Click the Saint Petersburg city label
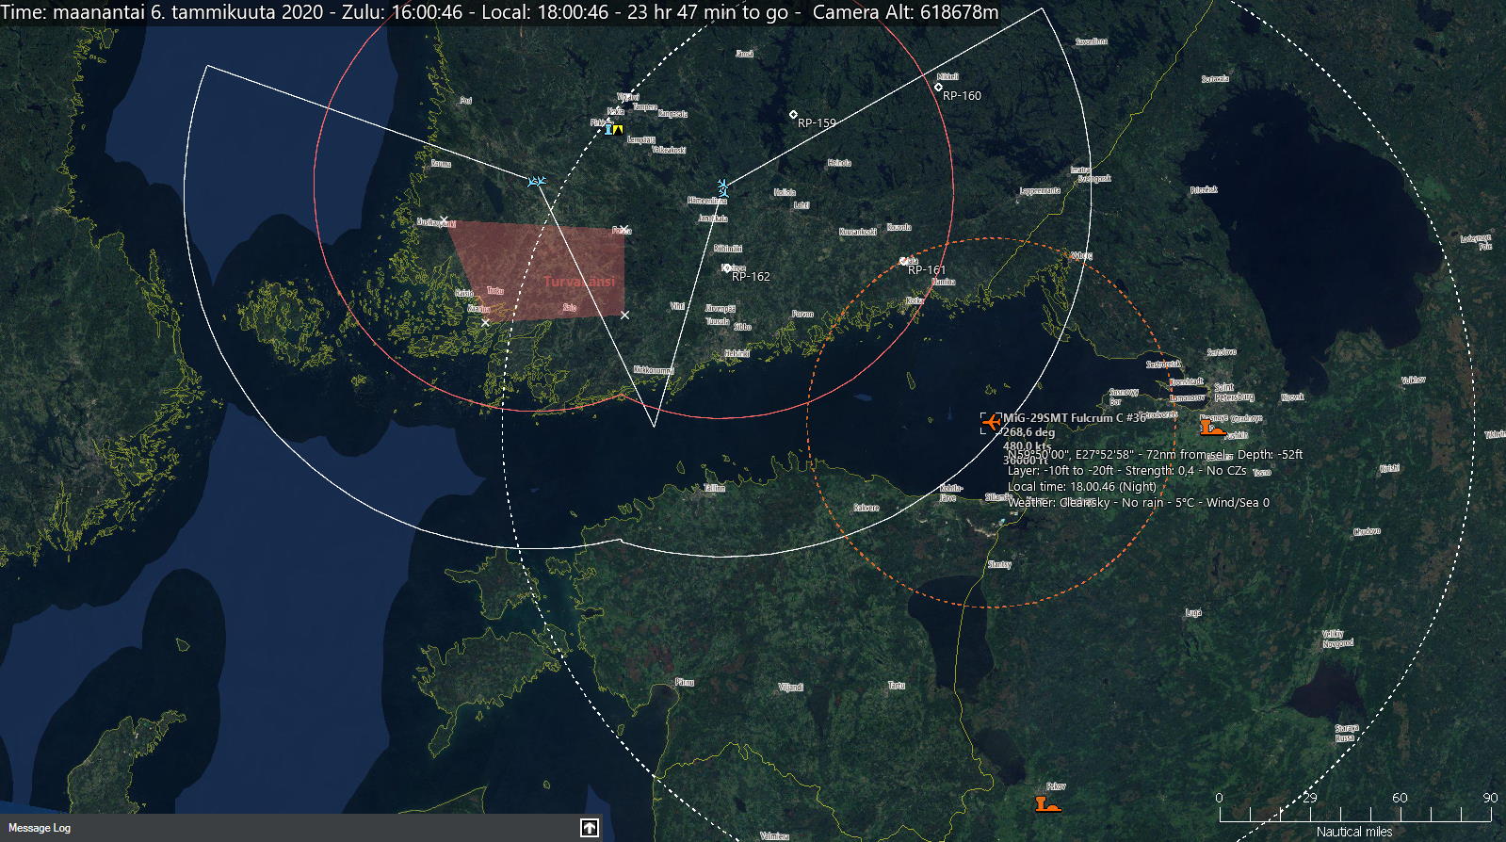The width and height of the screenshot is (1506, 842). pyautogui.click(x=1233, y=392)
